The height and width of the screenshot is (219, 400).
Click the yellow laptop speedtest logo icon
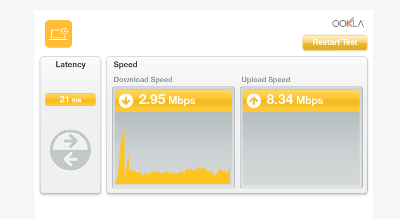(58, 34)
